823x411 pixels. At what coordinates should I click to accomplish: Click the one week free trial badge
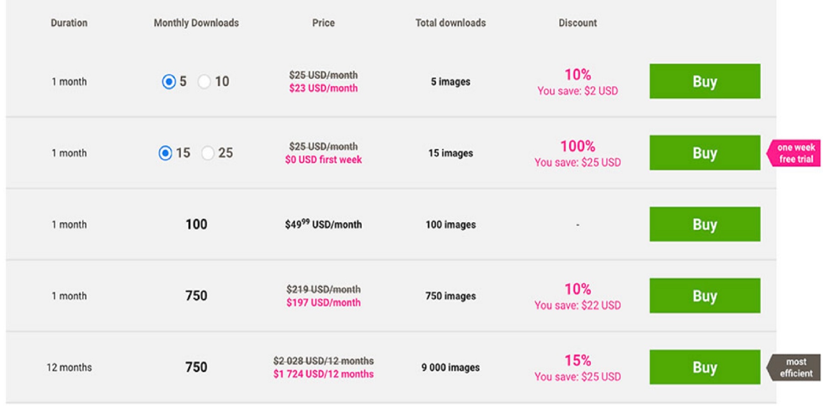794,153
